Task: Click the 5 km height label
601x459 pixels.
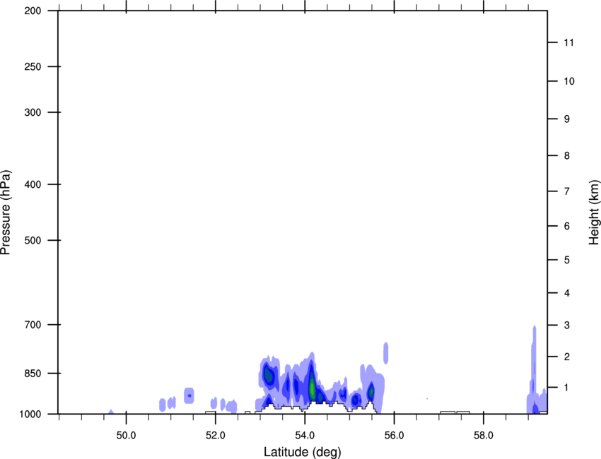Action: pyautogui.click(x=566, y=261)
